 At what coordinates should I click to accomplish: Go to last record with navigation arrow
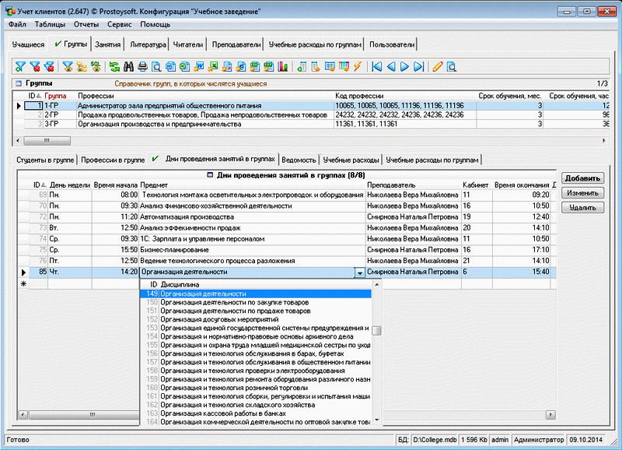click(418, 67)
